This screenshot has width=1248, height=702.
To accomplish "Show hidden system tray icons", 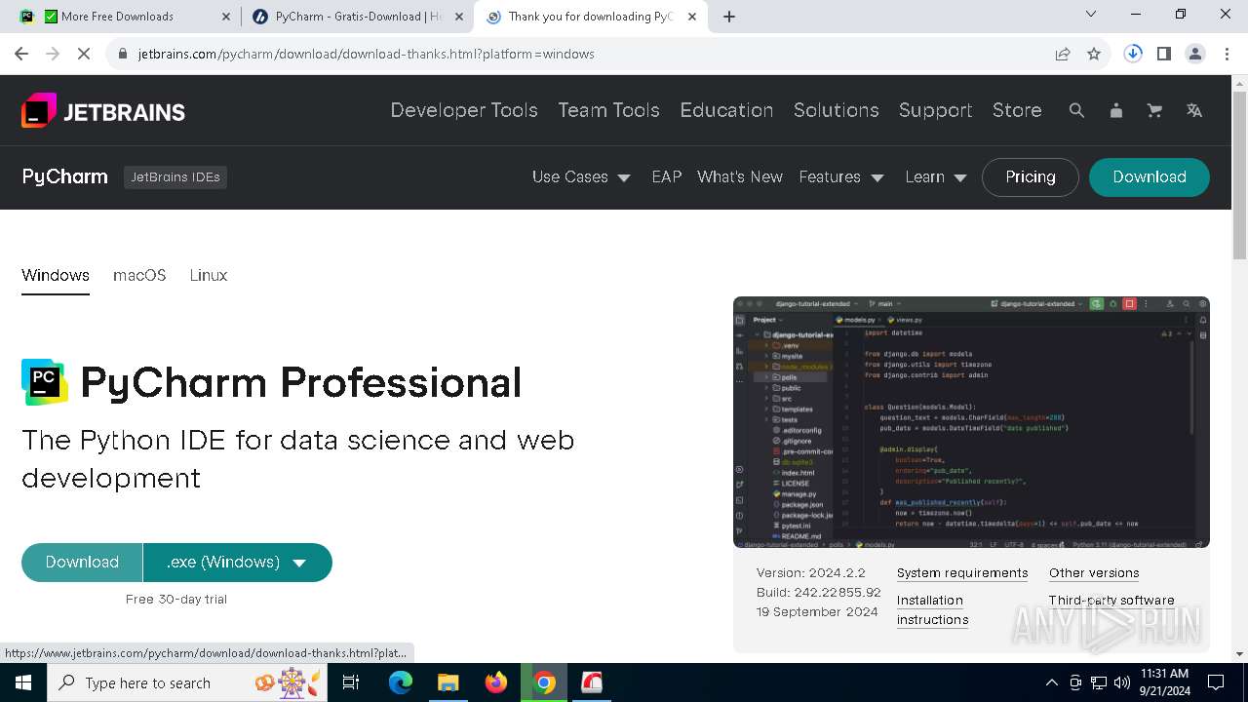I will [x=1051, y=682].
